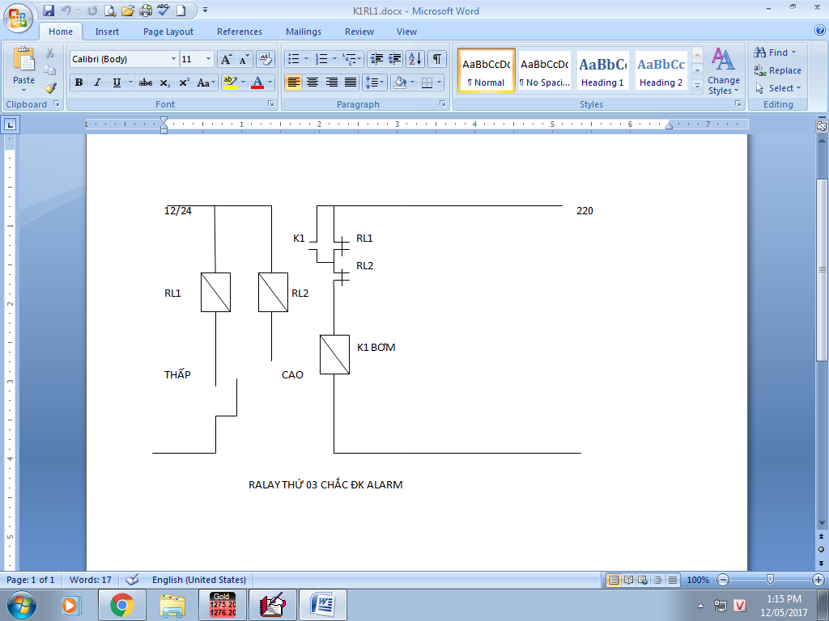Click the Clear Formatting icon

[x=266, y=59]
